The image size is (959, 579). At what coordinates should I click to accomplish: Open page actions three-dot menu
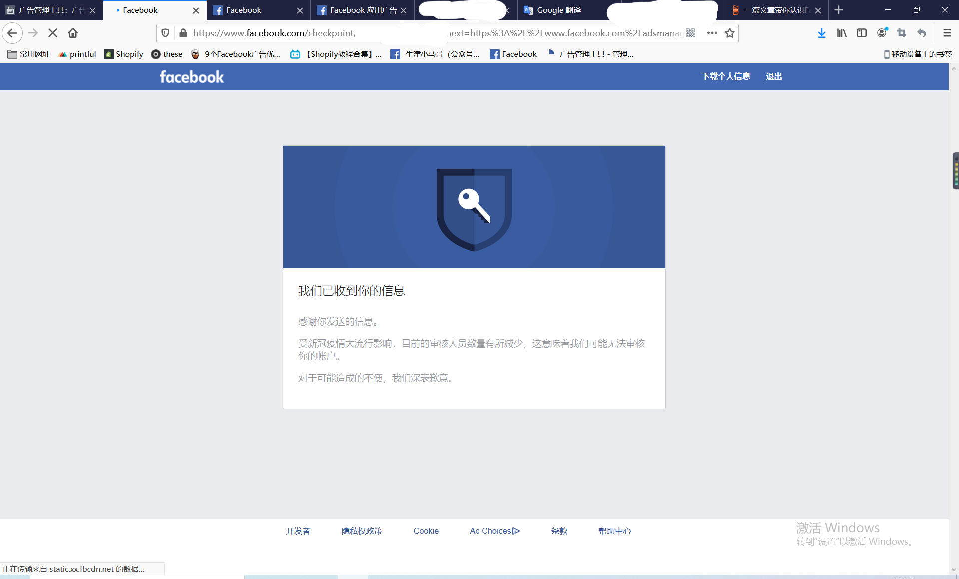(x=712, y=33)
